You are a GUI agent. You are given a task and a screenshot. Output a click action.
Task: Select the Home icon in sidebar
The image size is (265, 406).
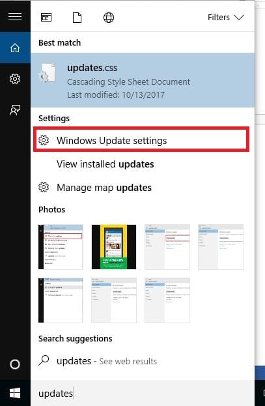click(15, 48)
